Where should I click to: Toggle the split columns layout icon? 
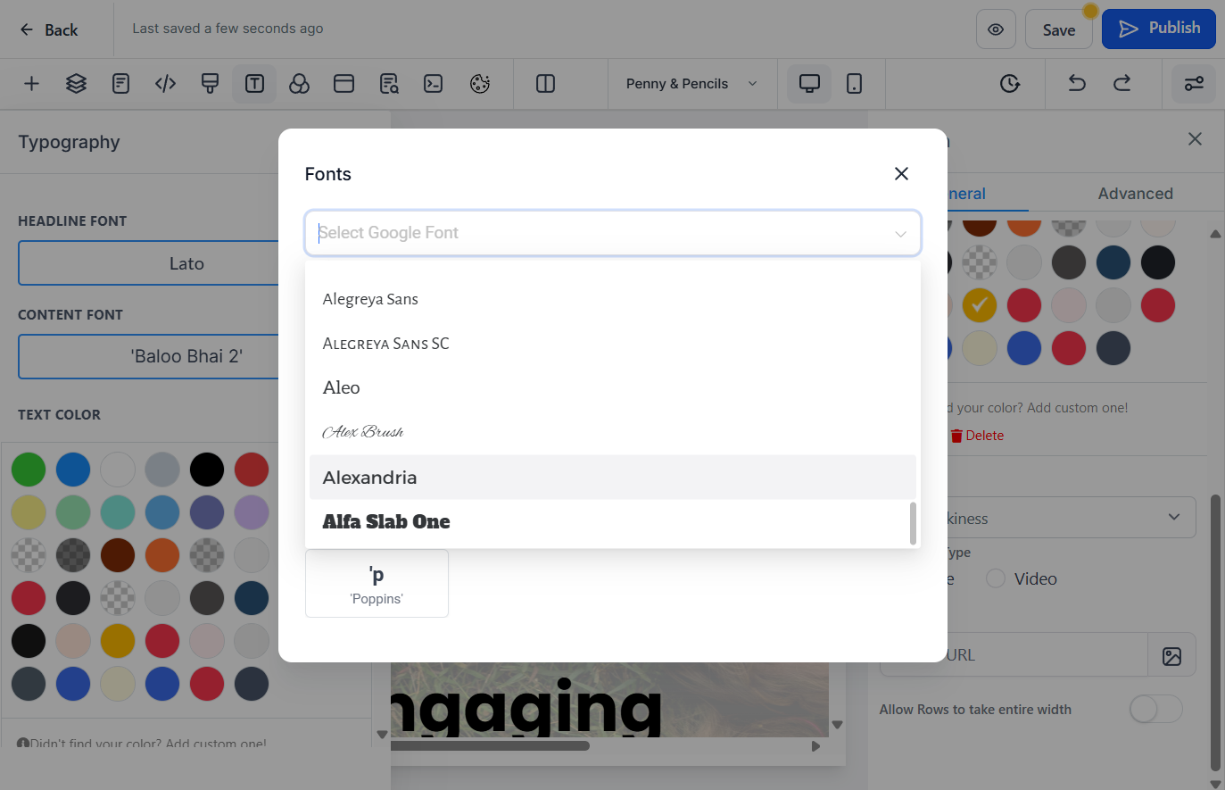point(545,84)
